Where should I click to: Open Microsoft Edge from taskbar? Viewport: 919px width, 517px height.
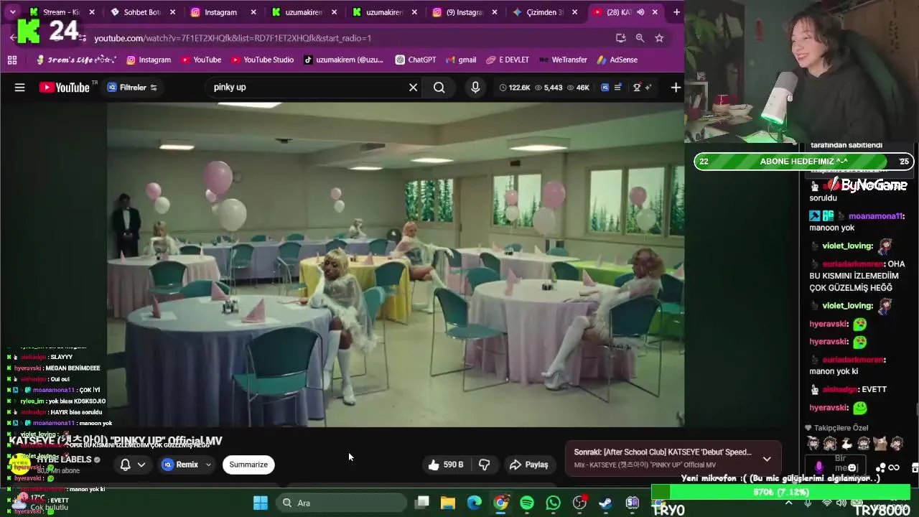(x=475, y=503)
